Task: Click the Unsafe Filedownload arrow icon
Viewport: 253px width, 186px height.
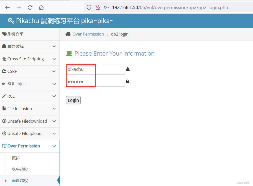Action: coord(4,121)
